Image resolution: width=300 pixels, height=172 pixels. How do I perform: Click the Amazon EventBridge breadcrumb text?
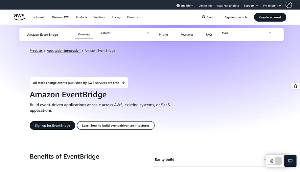pyautogui.click(x=100, y=50)
